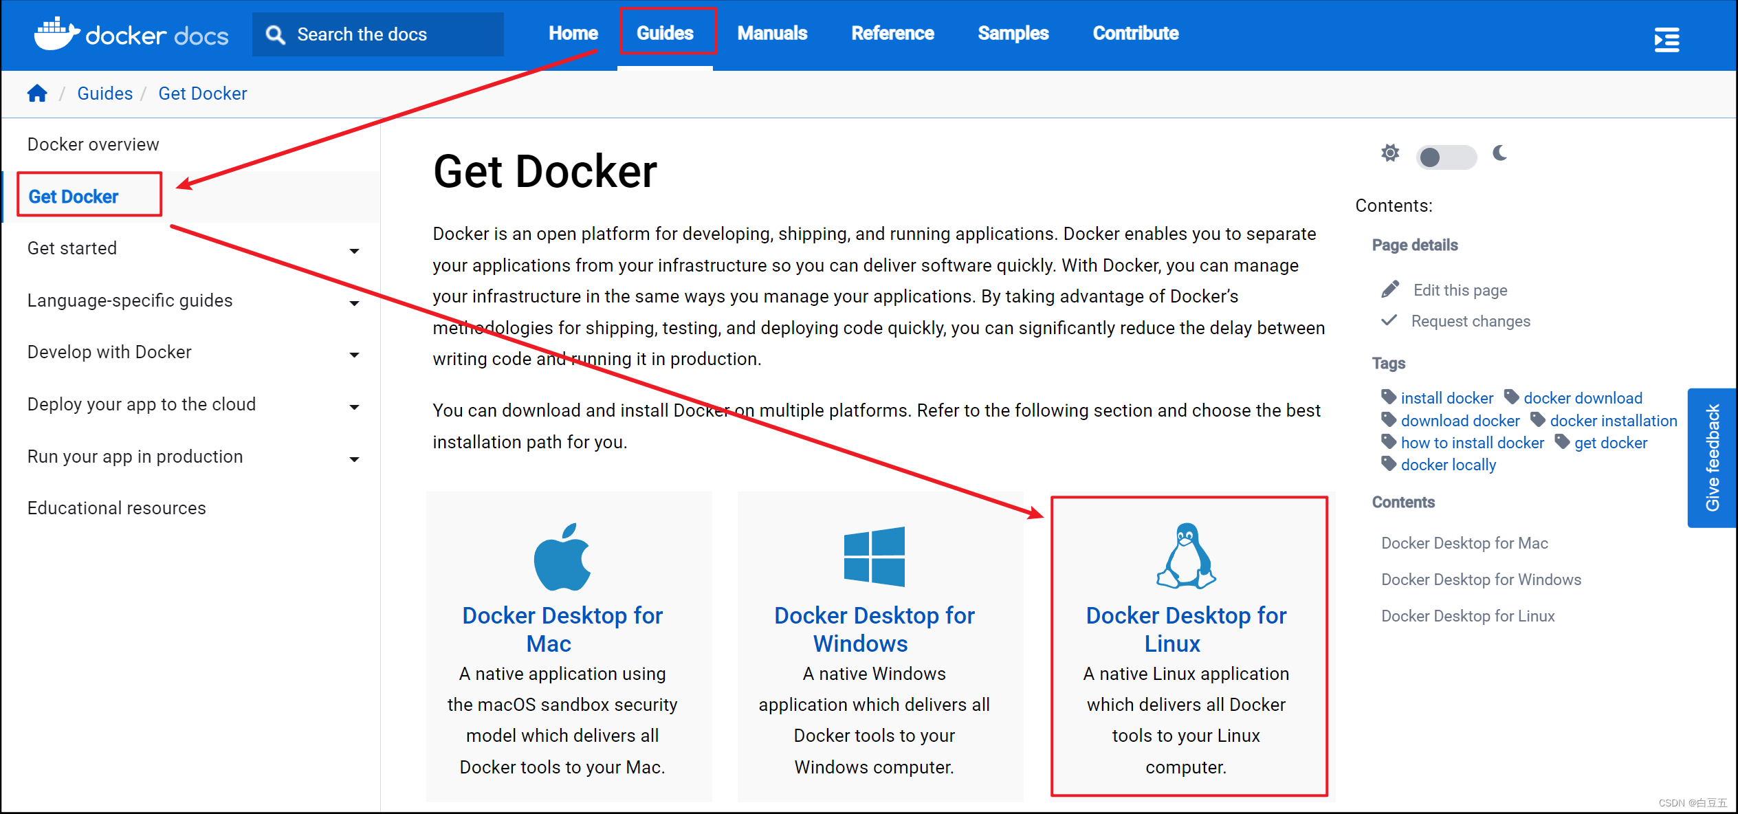1738x814 pixels.
Task: Click the home breadcrumb icon
Action: (x=37, y=93)
